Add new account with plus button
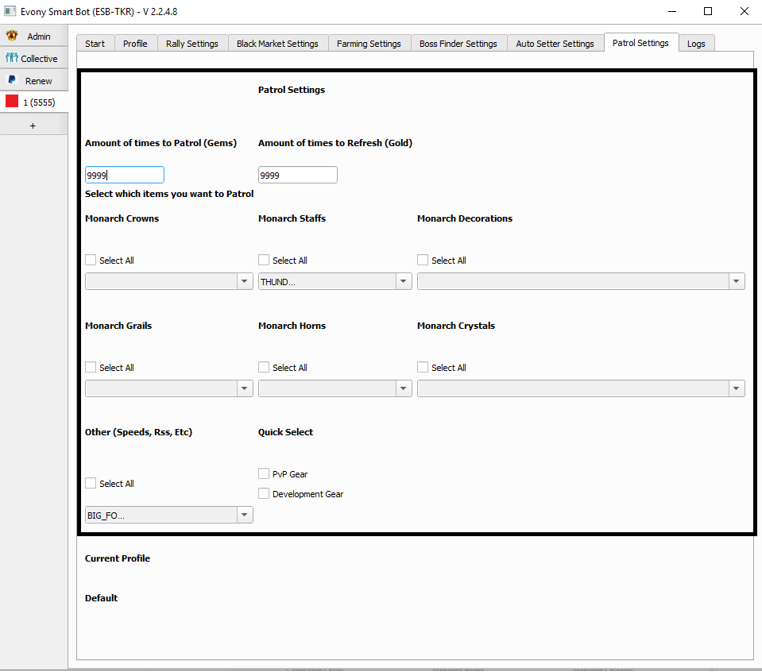Screen dimensions: 762x672 click(x=33, y=126)
